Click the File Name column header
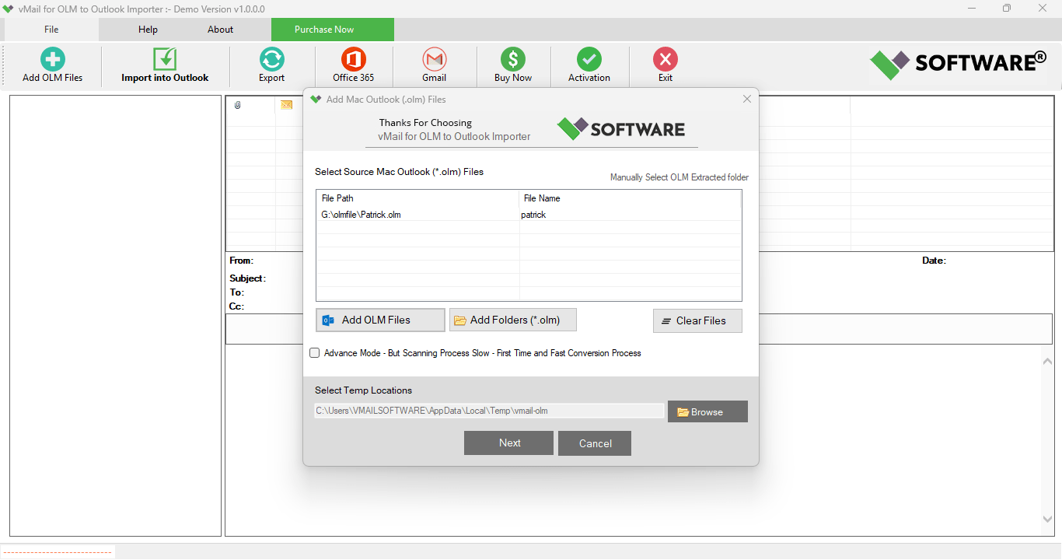 pyautogui.click(x=631, y=198)
